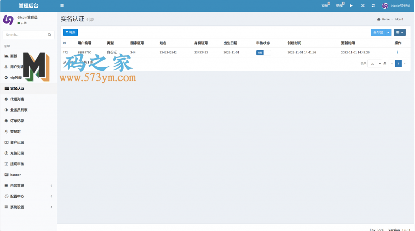The height and width of the screenshot is (231, 415).
Task: Refresh page with the reload icon
Action: 373,6
